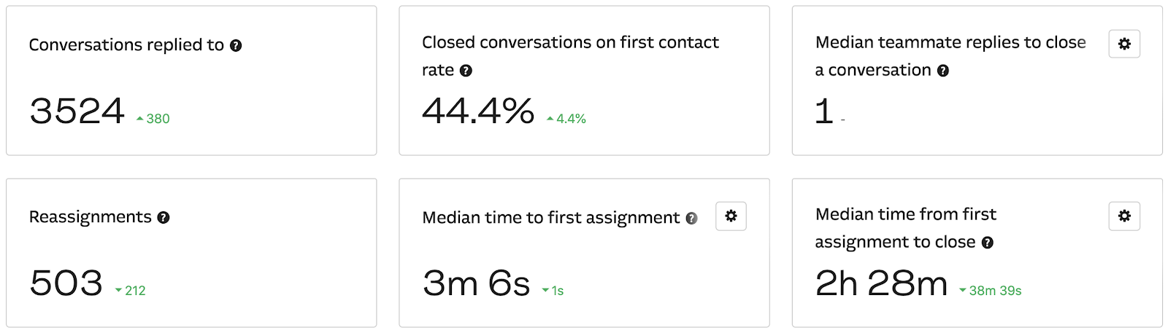Click the 3524 conversations replied value

pos(77,111)
